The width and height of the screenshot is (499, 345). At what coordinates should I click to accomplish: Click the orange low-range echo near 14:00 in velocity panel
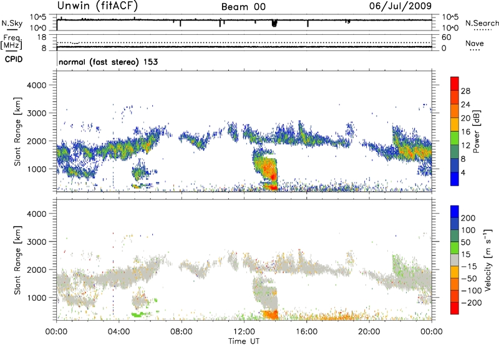point(271,314)
